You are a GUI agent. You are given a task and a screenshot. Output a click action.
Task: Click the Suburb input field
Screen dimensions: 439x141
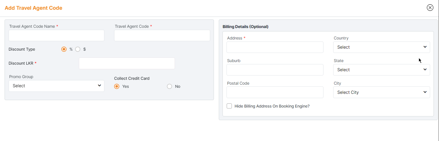[x=275, y=70]
